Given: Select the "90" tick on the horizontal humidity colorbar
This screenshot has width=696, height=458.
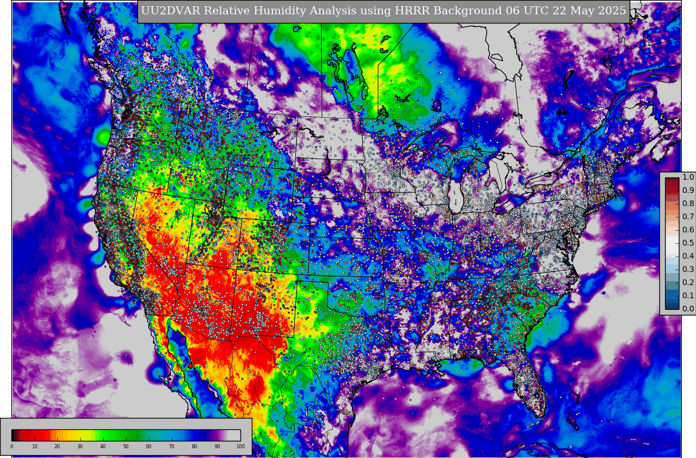Looking at the screenshot, I should pyautogui.click(x=217, y=447).
